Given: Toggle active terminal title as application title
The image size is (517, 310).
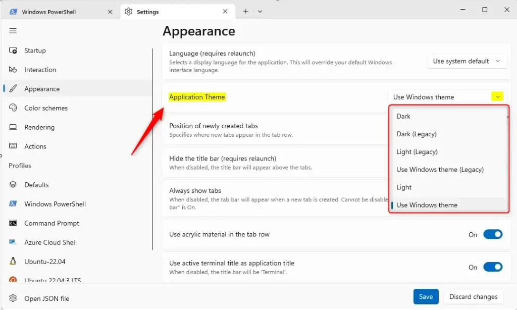Looking at the screenshot, I should 493,267.
